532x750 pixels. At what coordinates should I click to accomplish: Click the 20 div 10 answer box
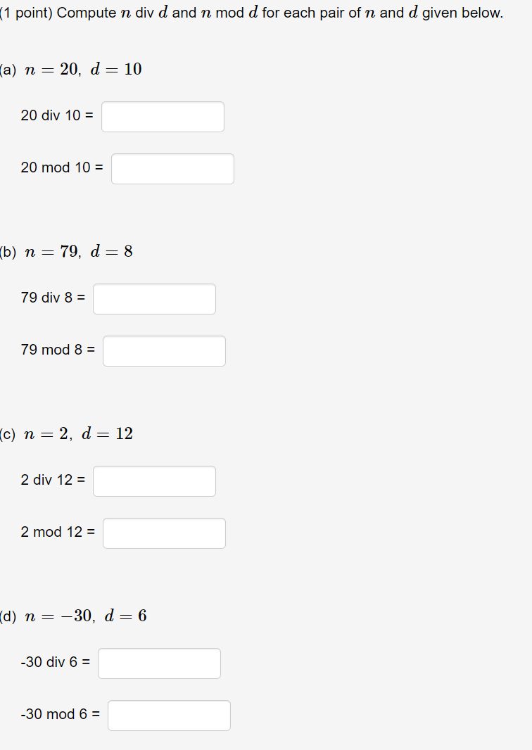(x=163, y=116)
